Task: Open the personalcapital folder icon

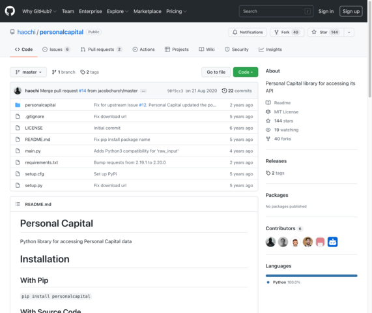Action: coord(18,105)
